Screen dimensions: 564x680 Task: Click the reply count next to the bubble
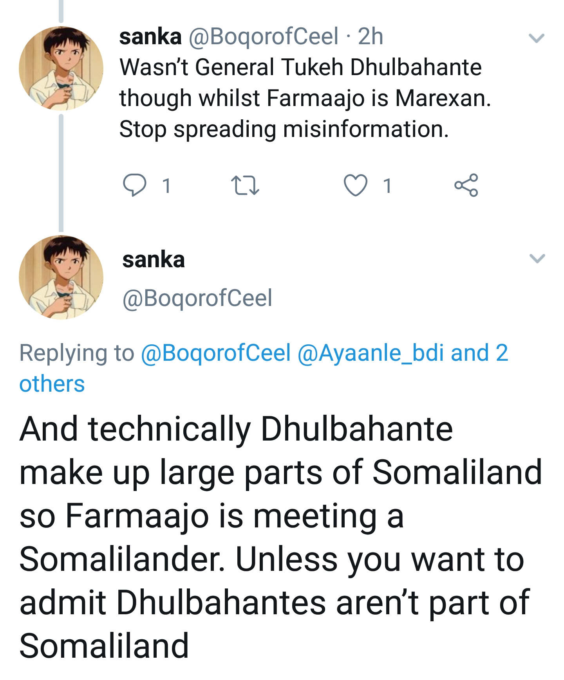pos(167,186)
